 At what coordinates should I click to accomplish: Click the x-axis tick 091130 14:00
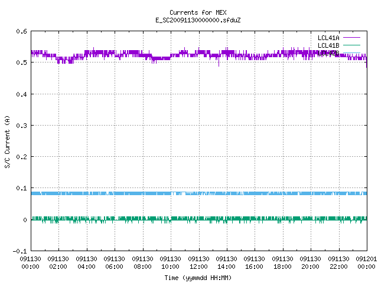226,263
